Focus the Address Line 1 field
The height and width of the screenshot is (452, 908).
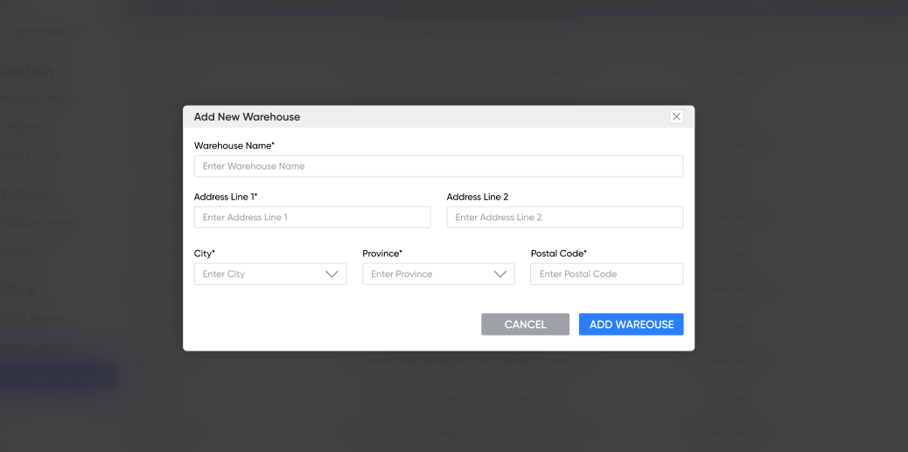[x=312, y=217]
